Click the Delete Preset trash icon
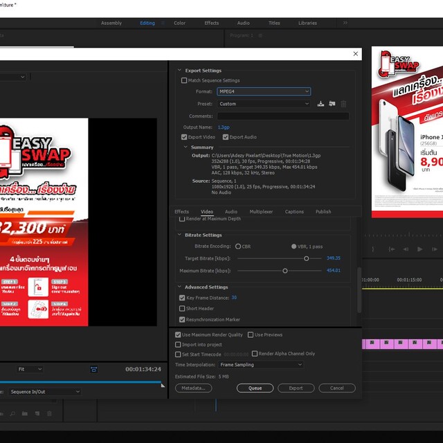Image resolution: width=443 pixels, height=443 pixels. [343, 104]
